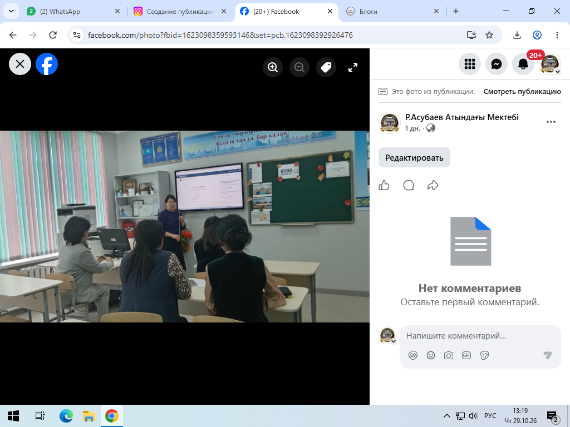Insert a GIF in the comment
Viewport: 570px width, 427px height.
point(466,355)
